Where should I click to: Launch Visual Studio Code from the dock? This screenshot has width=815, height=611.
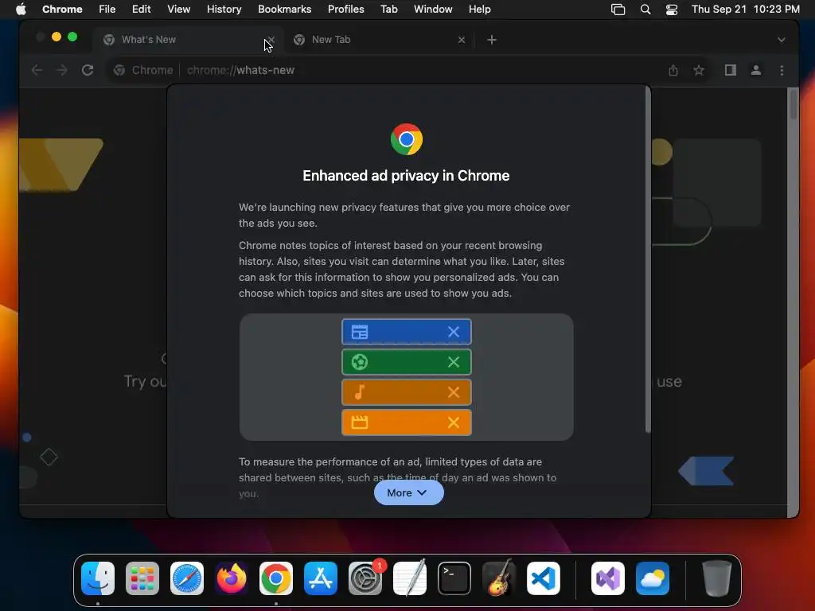coord(544,578)
